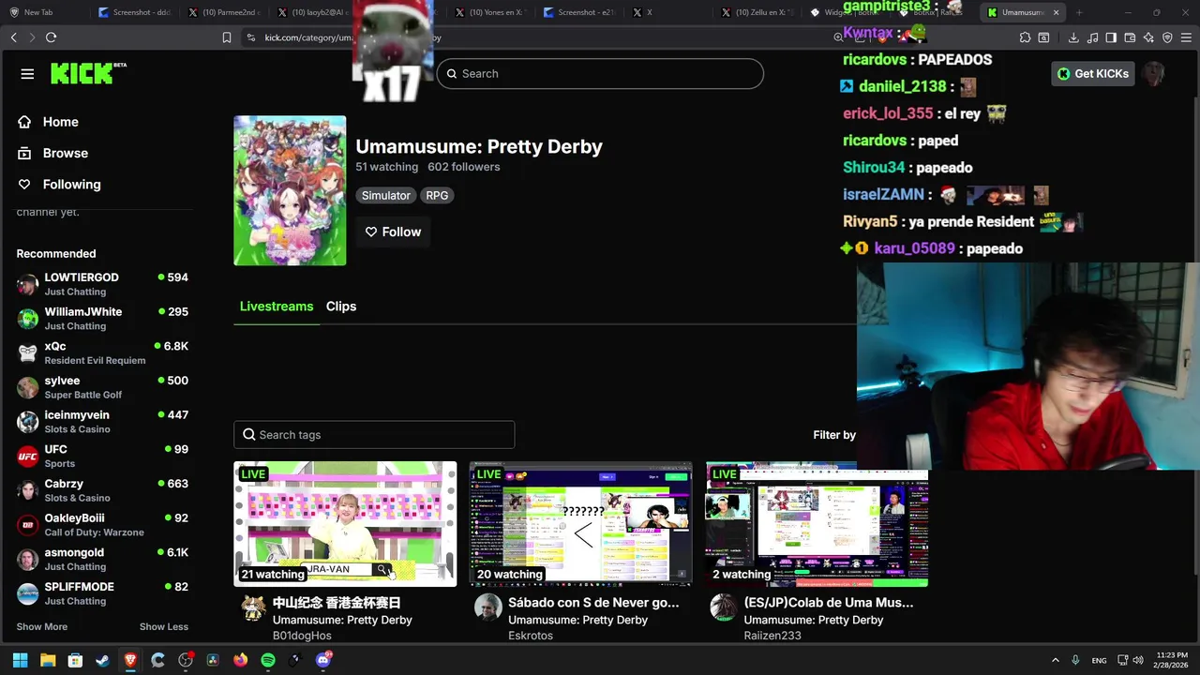Click Eskrotos streamer avatar
1200x675 pixels.
pyautogui.click(x=487, y=607)
